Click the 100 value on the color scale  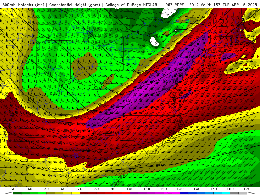coord(130,189)
